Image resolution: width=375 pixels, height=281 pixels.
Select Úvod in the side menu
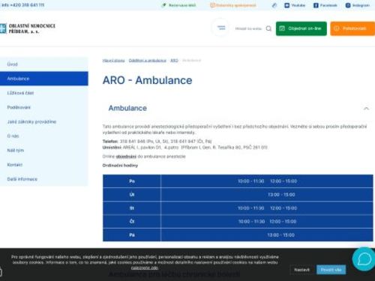(44, 64)
